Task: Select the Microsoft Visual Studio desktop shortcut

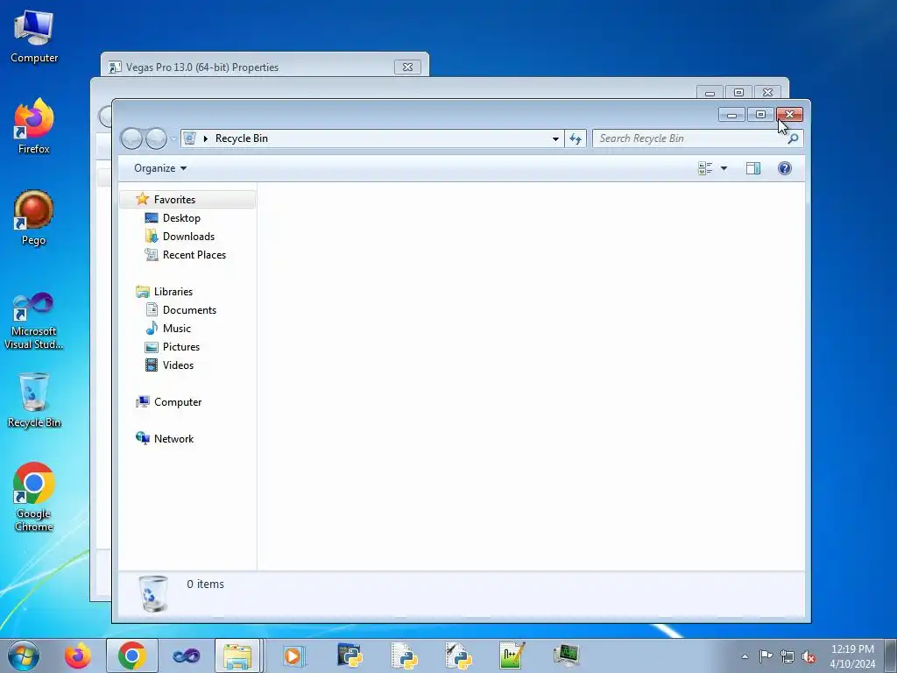Action: (34, 321)
